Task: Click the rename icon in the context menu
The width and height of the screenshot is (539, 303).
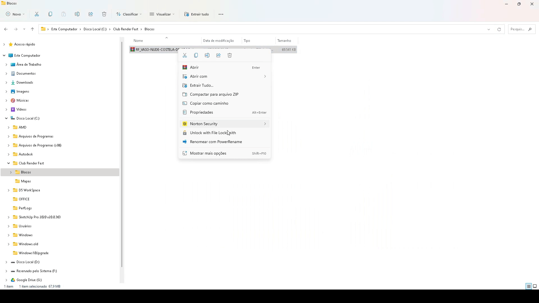Action: click(x=207, y=55)
